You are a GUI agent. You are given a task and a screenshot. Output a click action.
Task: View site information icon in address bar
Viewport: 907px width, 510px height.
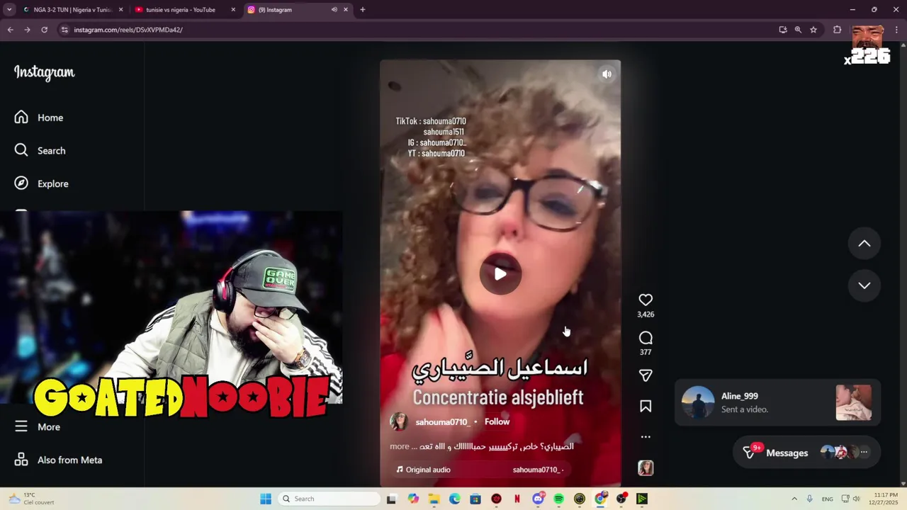64,30
